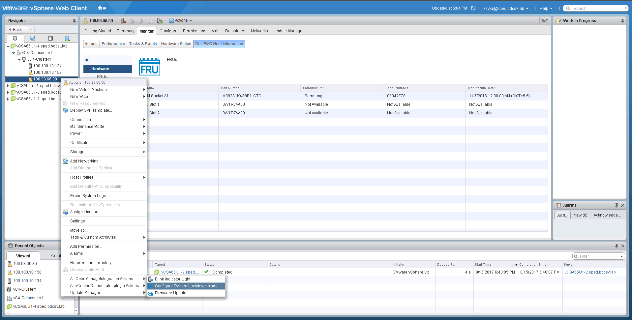The image size is (632, 320).
Task: Choose Export System Logs menu item
Action: click(x=104, y=196)
